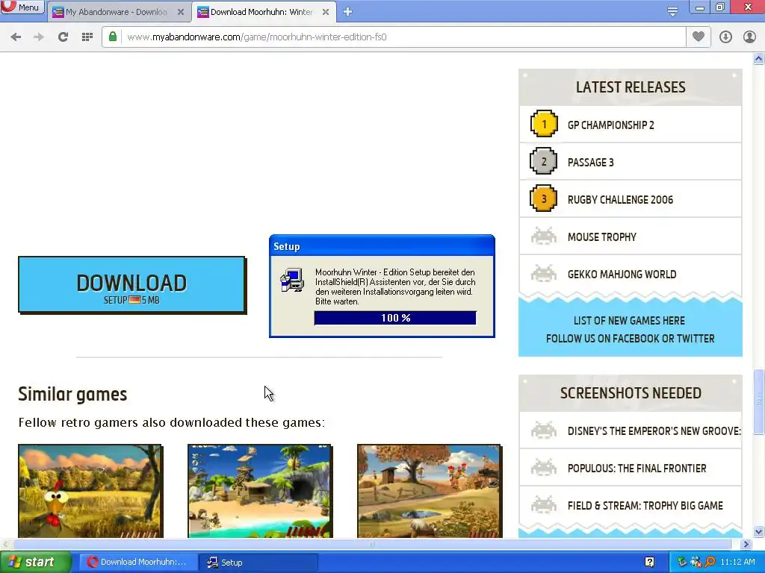The height and width of the screenshot is (573, 765).
Task: Click the 100 % setup progress bar
Action: coord(395,318)
